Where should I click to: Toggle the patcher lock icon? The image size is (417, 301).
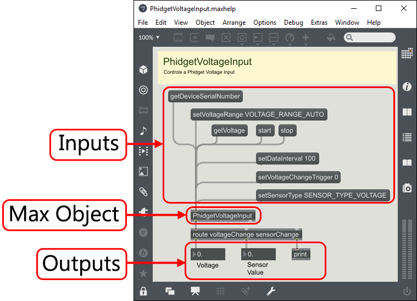click(143, 291)
